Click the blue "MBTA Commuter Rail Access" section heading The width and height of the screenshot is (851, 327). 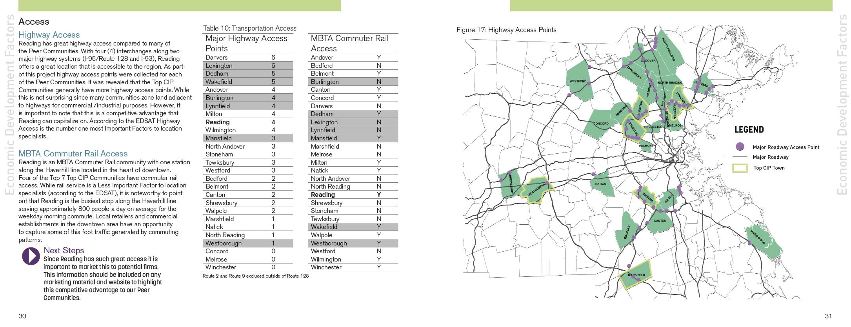click(73, 154)
